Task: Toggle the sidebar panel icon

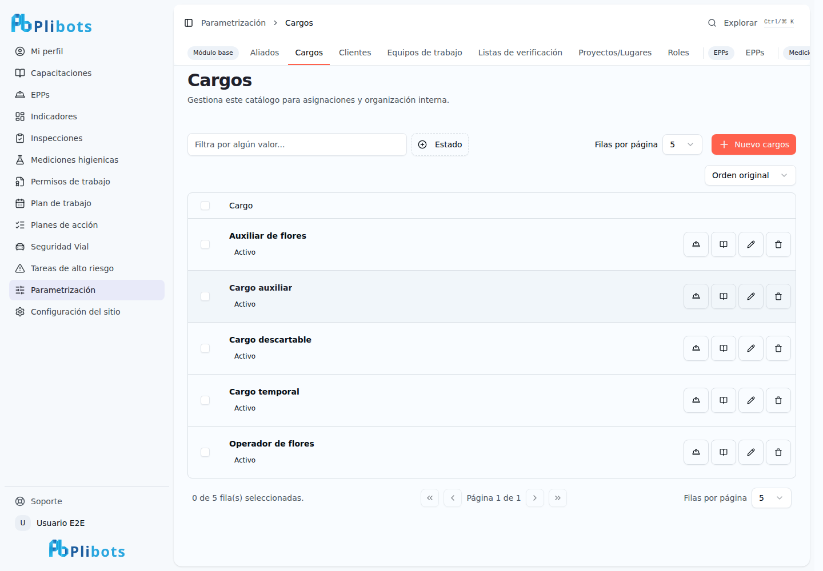Action: click(x=189, y=23)
